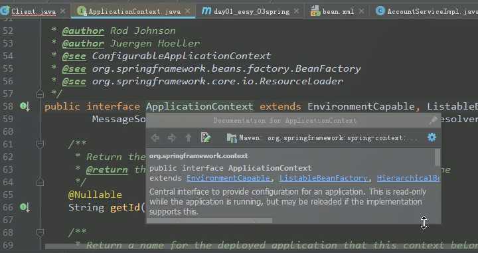Close the day01_eesy_03spring tab
478x253 pixels.
tap(297, 11)
